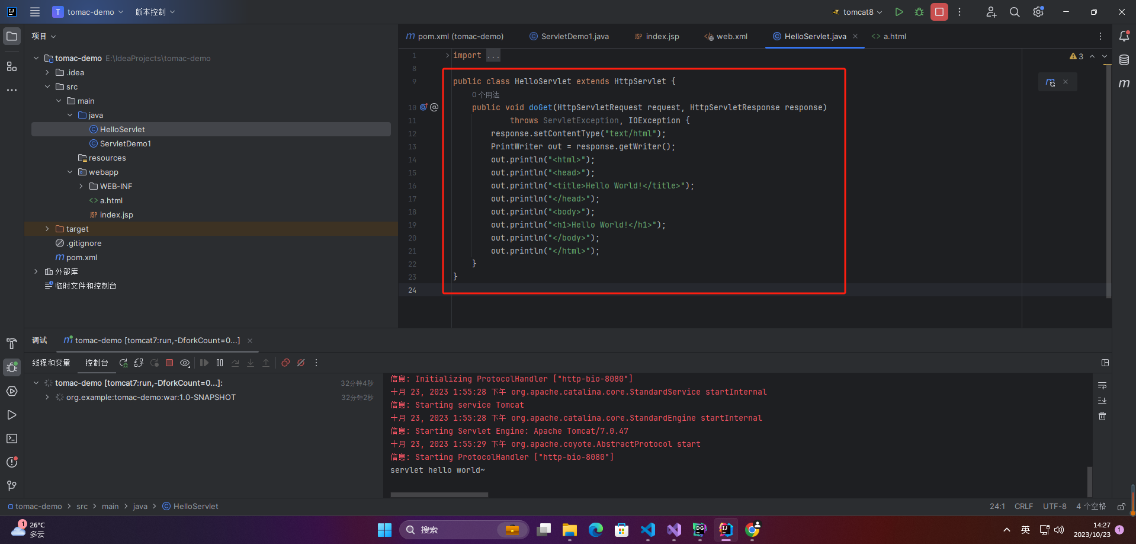Start debugging with the green bug icon
The image size is (1136, 544).
(919, 12)
